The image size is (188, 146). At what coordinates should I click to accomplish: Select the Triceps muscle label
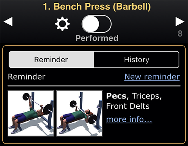146,96
